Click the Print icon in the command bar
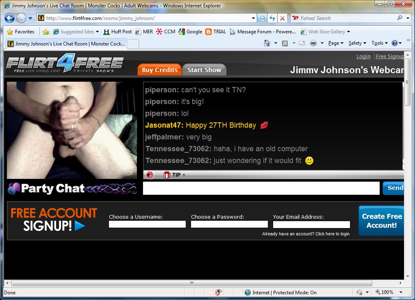415x300 pixels. coord(313,43)
